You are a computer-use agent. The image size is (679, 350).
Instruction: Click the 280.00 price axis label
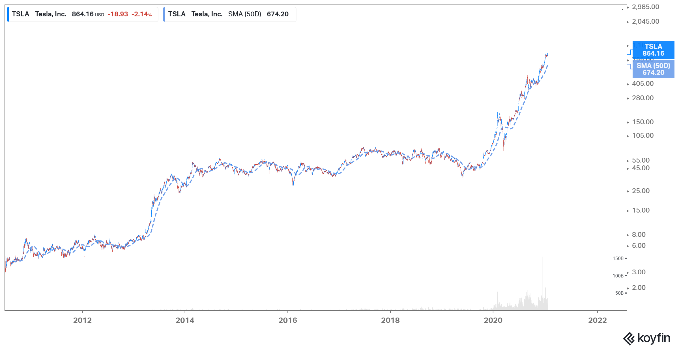coord(643,98)
